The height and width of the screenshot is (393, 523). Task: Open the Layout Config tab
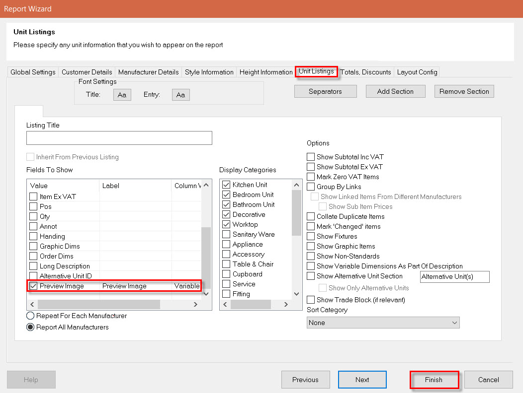pos(417,72)
